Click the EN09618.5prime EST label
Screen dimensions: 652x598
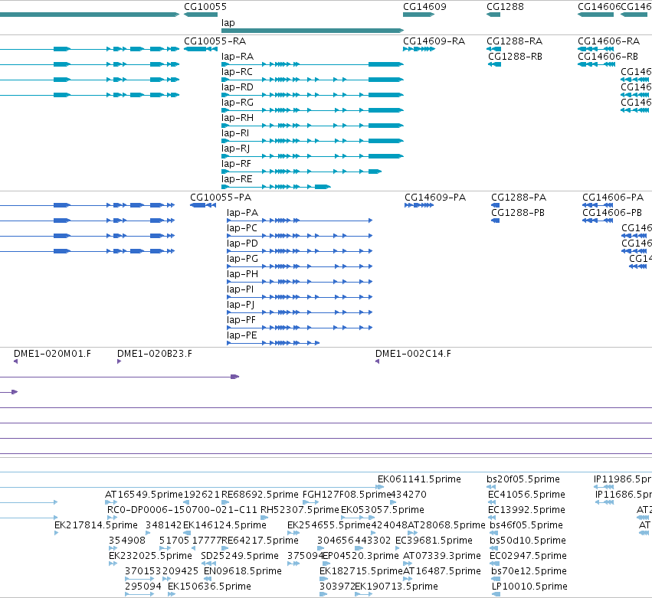243,571
